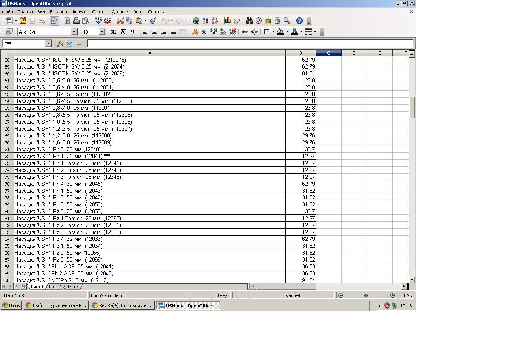
Task: Toggle bold formatting (Ж)
Action: pos(114,32)
